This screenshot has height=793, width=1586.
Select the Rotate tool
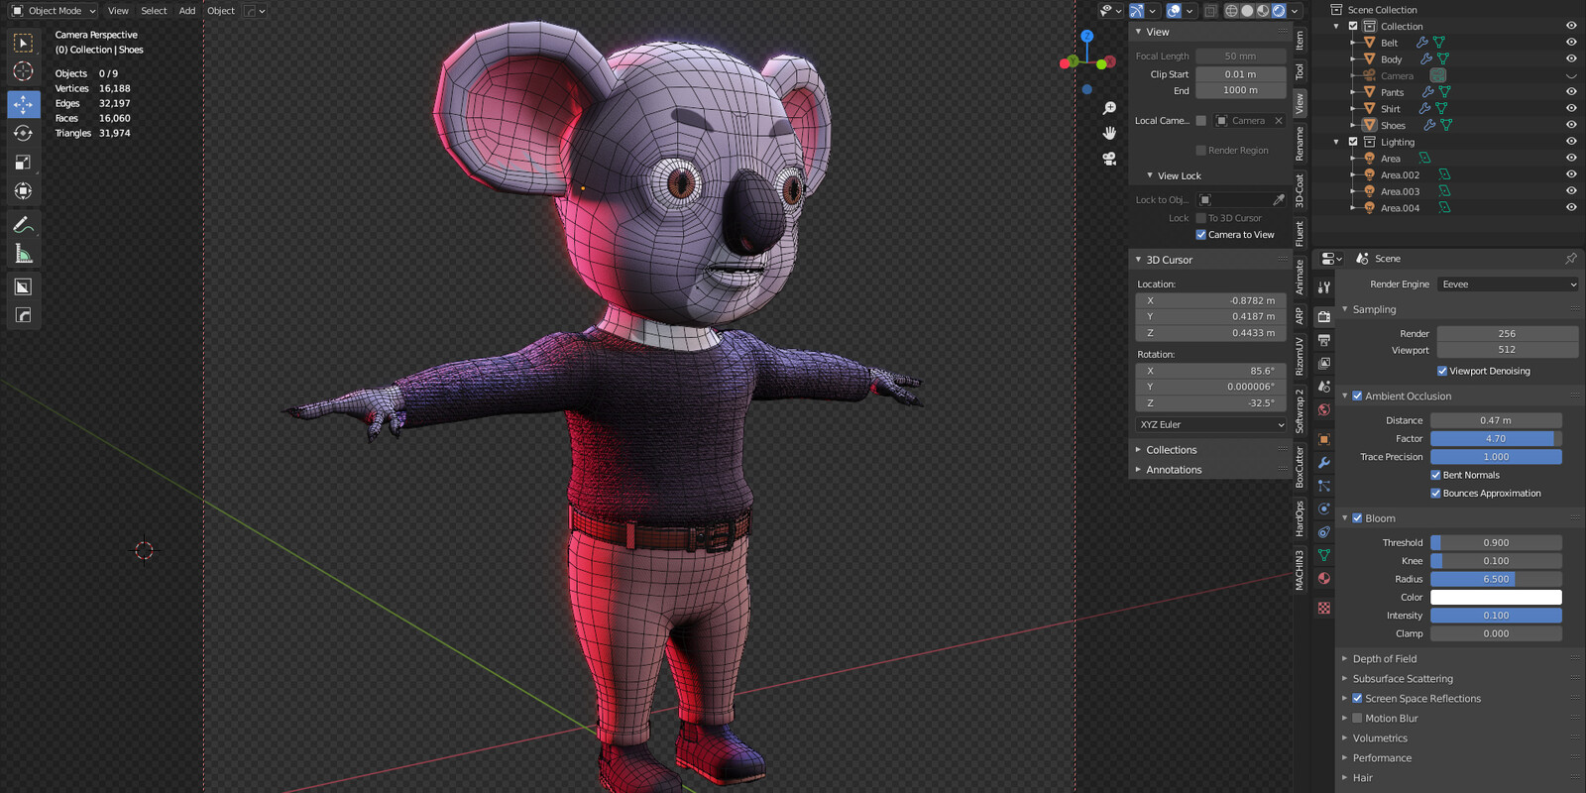pos(23,133)
